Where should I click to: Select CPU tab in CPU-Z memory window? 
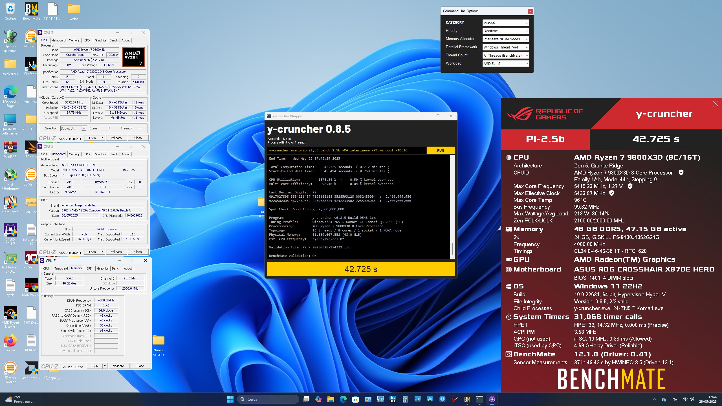tap(46, 268)
